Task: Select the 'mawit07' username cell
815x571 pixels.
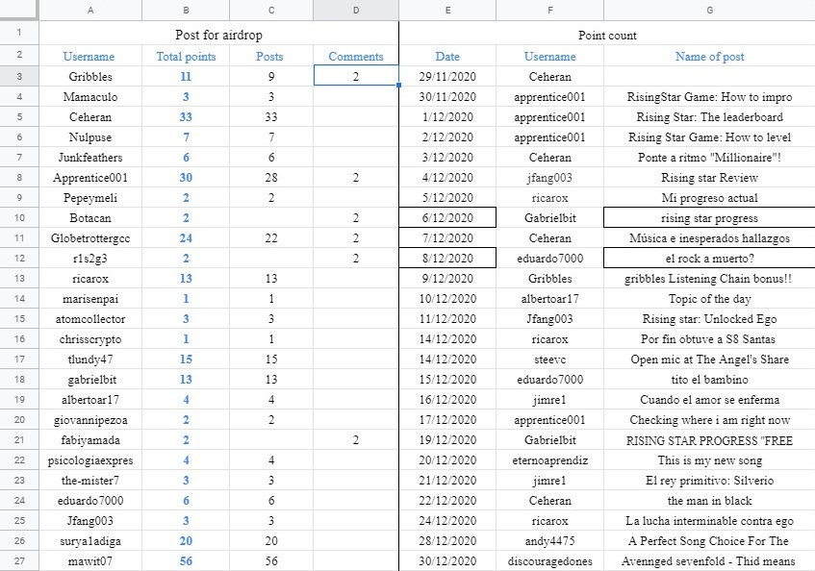Action: (90, 561)
